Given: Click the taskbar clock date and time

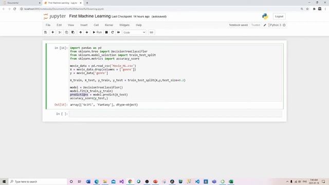Looking at the screenshot, I should pos(314,181).
